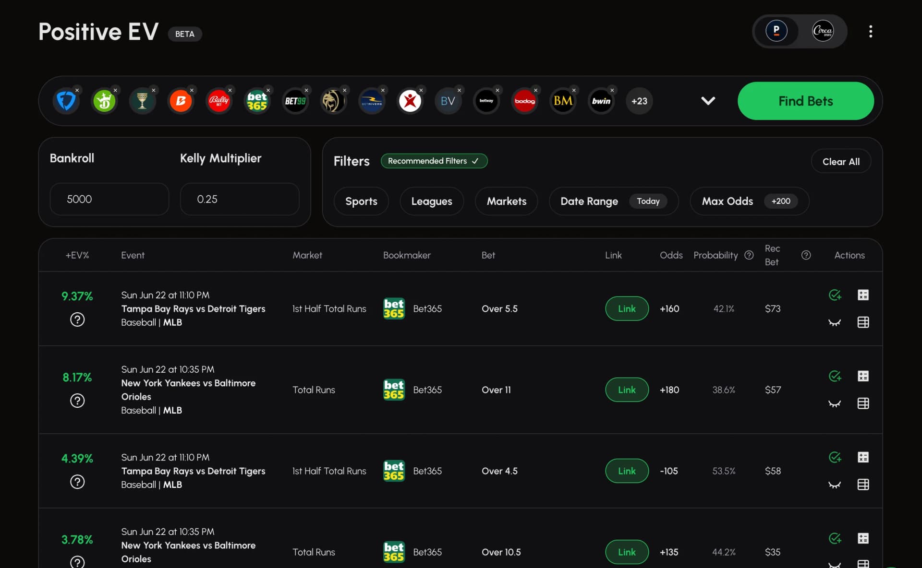Screen dimensions: 922x568
Task: Hide the Over 11 bet with eye icon
Action: pos(835,403)
